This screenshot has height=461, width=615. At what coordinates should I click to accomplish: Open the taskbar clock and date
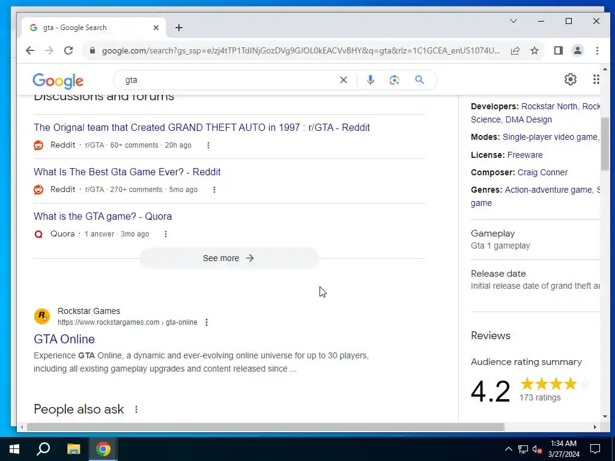(x=563, y=449)
